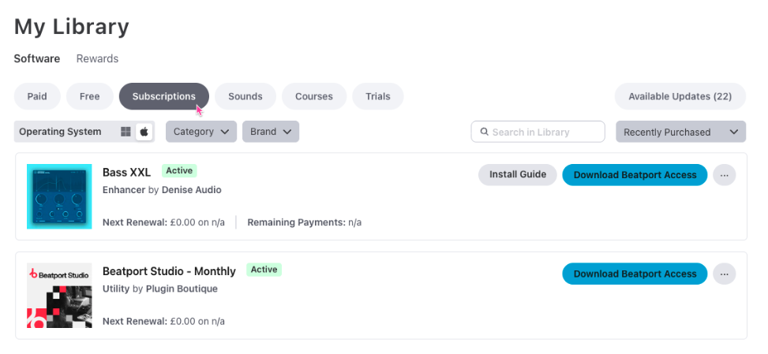Toggle the Paid filter pill
The height and width of the screenshot is (354, 768).
tap(37, 96)
